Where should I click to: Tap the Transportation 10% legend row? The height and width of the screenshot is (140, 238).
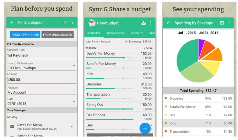pyautogui.click(x=198, y=132)
